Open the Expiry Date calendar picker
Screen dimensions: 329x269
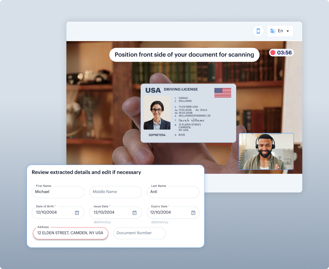point(193,213)
